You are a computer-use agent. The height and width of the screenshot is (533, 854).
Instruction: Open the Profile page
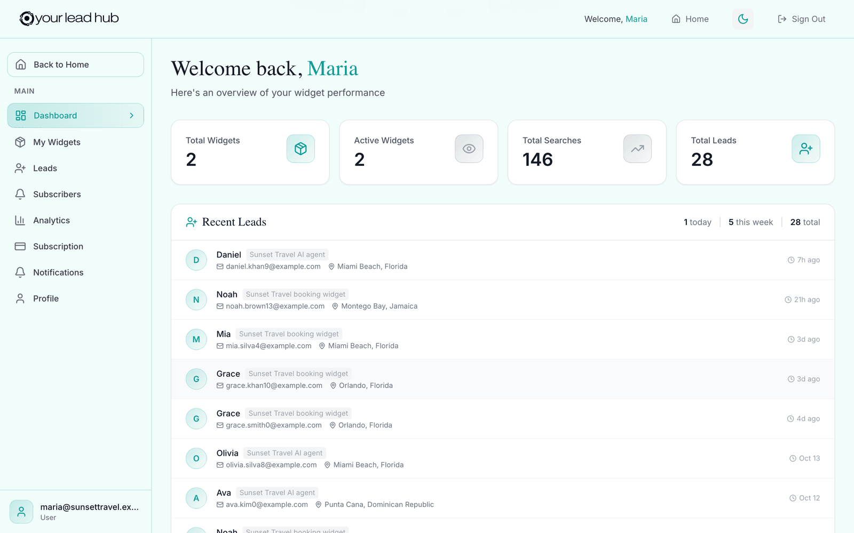[x=75, y=299]
